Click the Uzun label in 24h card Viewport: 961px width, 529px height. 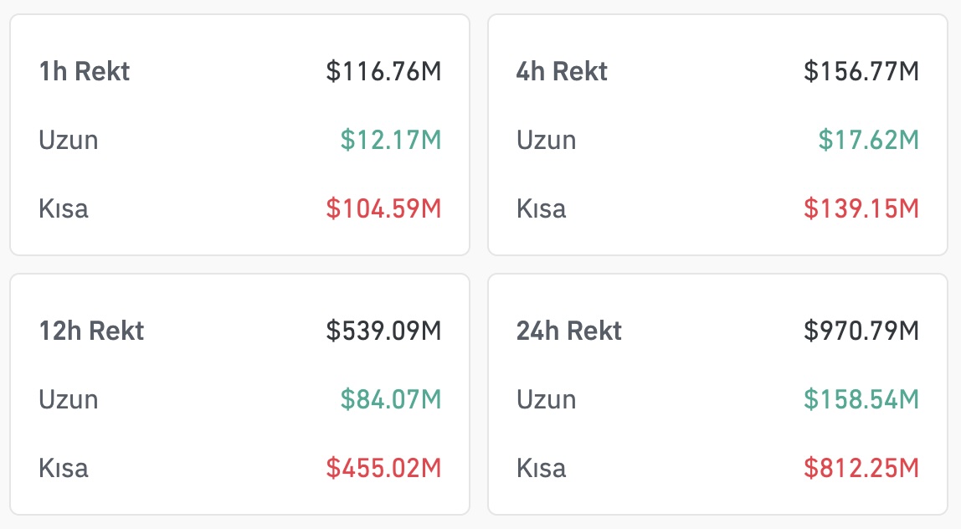pyautogui.click(x=546, y=399)
